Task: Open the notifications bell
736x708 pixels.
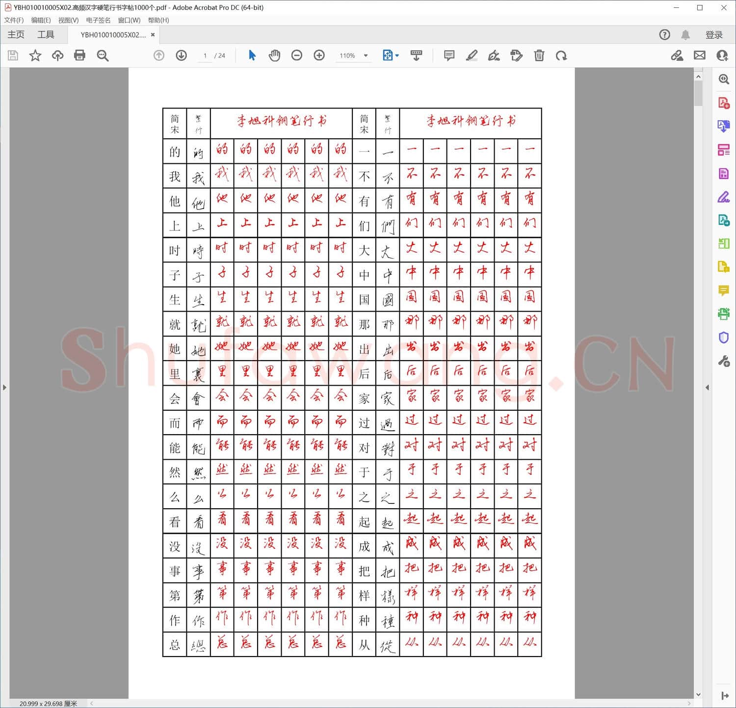Action: (685, 35)
